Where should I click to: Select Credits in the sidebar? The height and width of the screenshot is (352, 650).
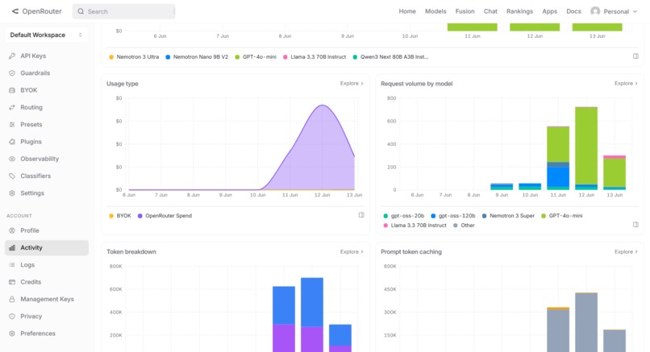pyautogui.click(x=47, y=282)
